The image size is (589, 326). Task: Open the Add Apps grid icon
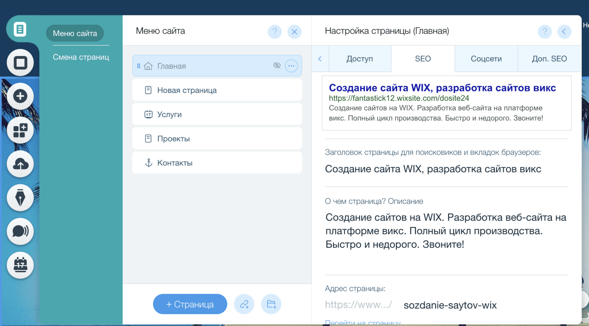(20, 130)
